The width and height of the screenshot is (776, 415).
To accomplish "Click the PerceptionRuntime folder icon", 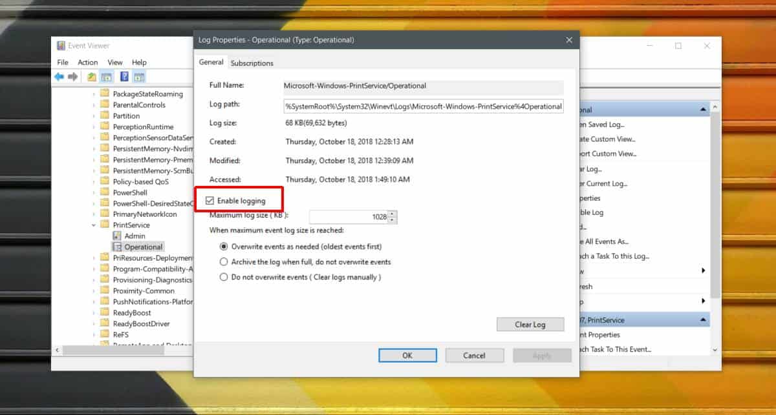I will [105, 127].
